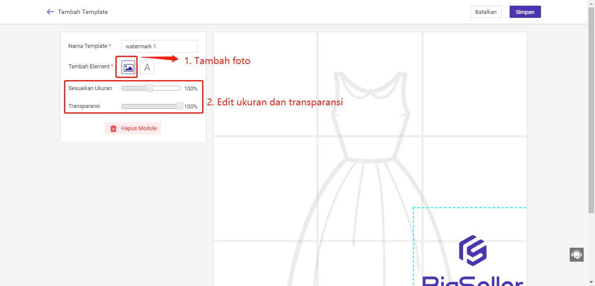Select the BigSeller hexagon logo watermark
Screen dimensions: 595x286
(473, 251)
